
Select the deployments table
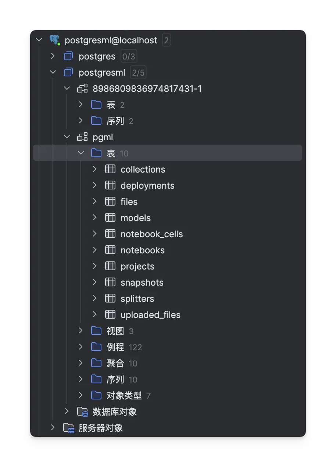coord(147,185)
